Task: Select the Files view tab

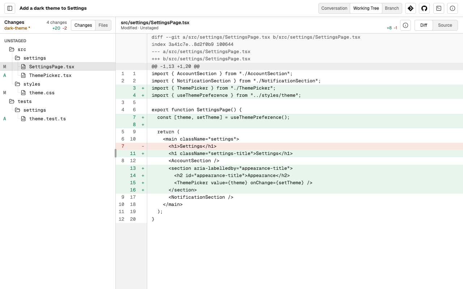Action: click(x=103, y=25)
